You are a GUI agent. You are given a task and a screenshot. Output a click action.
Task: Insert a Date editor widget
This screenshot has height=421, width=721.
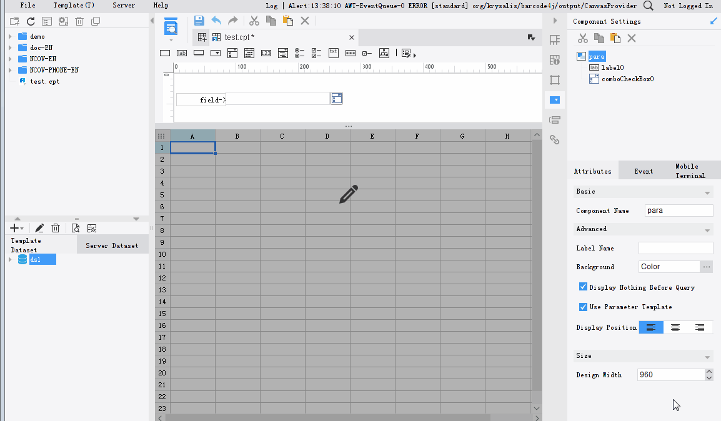tap(249, 53)
